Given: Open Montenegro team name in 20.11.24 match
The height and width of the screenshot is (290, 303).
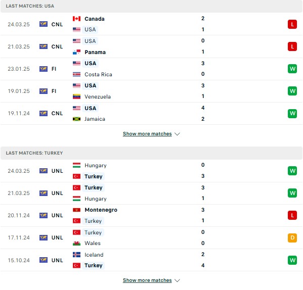Looking at the screenshot, I should click(x=101, y=210).
